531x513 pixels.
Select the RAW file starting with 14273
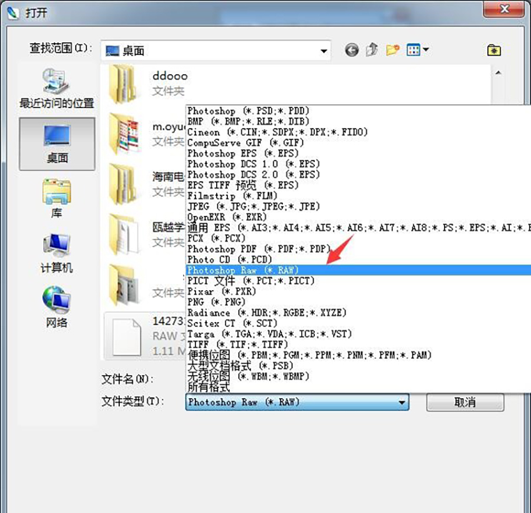click(x=146, y=336)
